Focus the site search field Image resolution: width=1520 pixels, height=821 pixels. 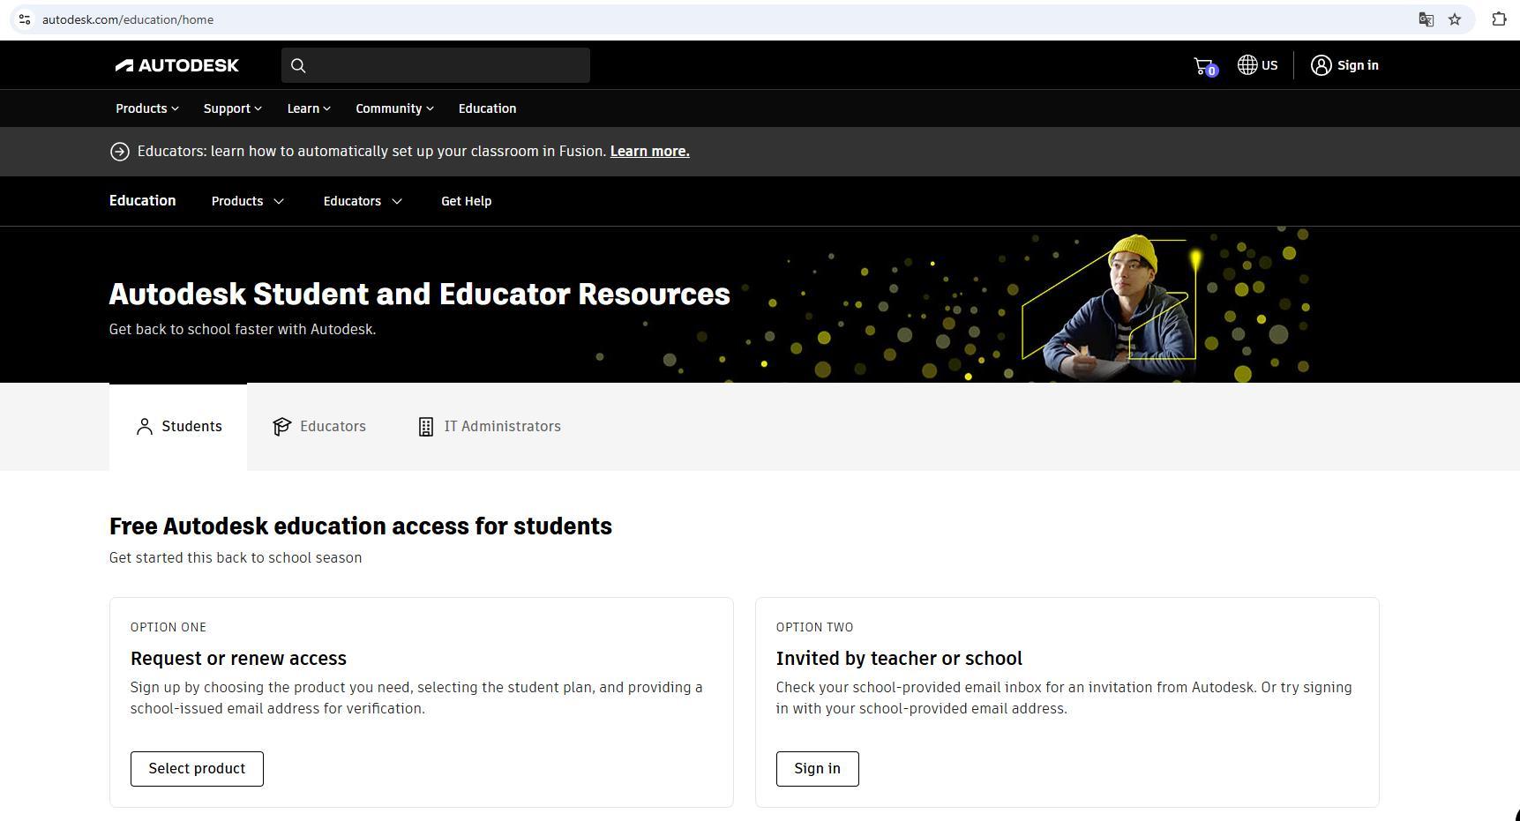[x=436, y=65]
